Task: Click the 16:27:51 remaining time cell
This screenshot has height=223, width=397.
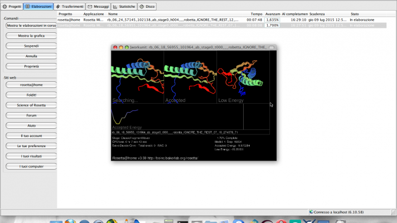Action: [x=298, y=25]
